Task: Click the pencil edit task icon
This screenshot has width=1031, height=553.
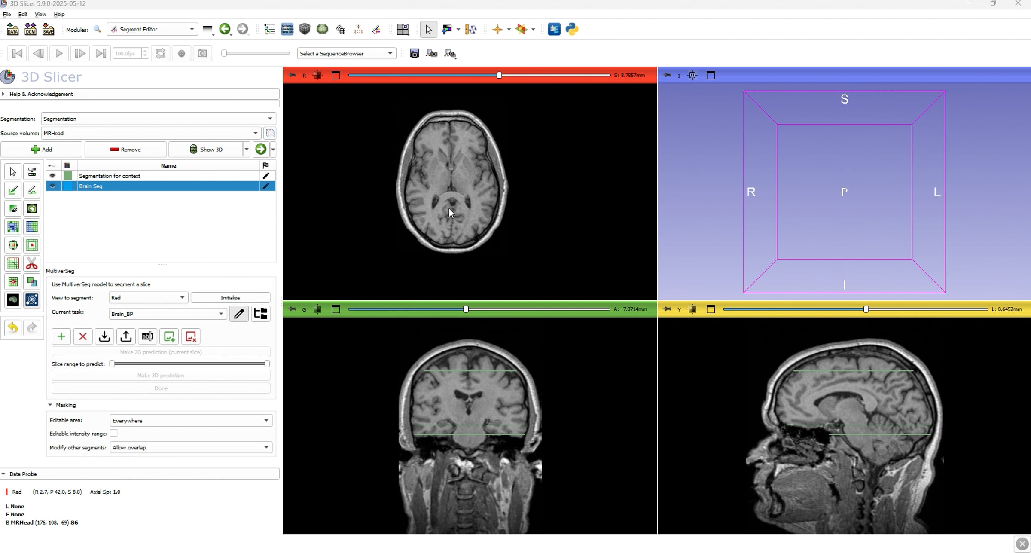Action: click(239, 314)
